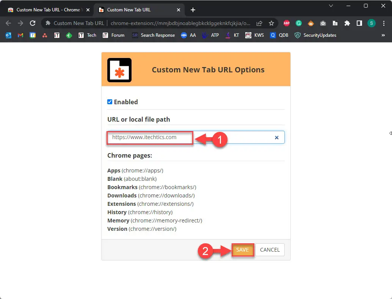Viewport: 392px width, 299px height.
Task: Open the Adblock Plus (ABP) extension
Action: click(287, 23)
